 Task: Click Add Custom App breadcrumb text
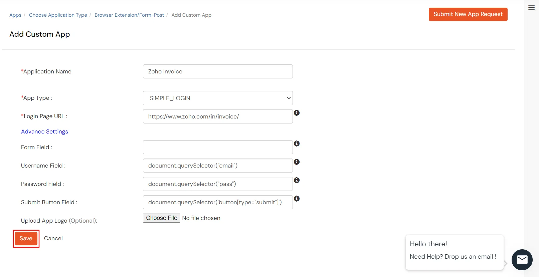point(191,15)
